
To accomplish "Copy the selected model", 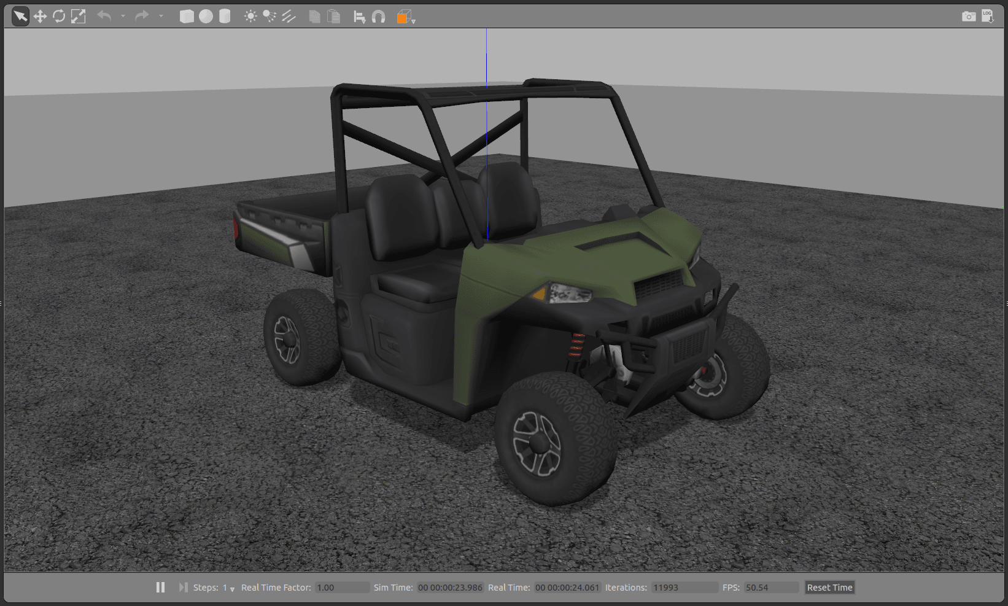I will [314, 16].
